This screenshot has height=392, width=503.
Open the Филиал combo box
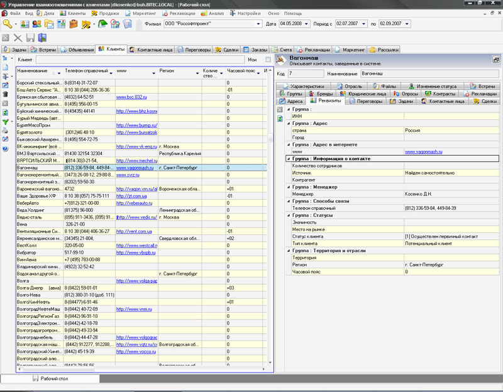tap(258, 24)
